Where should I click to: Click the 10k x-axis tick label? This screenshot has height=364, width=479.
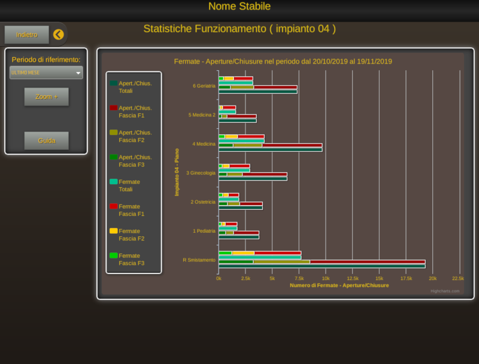(326, 278)
